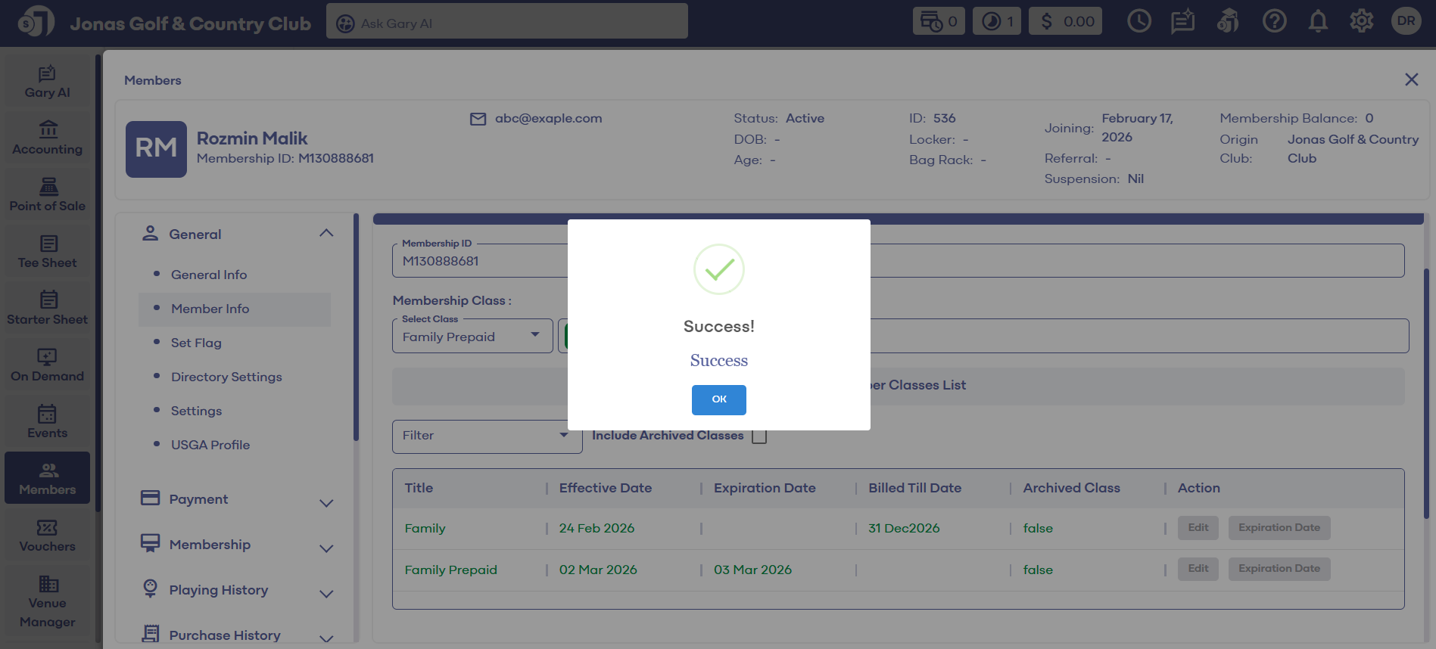
Task: Click the help question mark icon
Action: pyautogui.click(x=1274, y=21)
